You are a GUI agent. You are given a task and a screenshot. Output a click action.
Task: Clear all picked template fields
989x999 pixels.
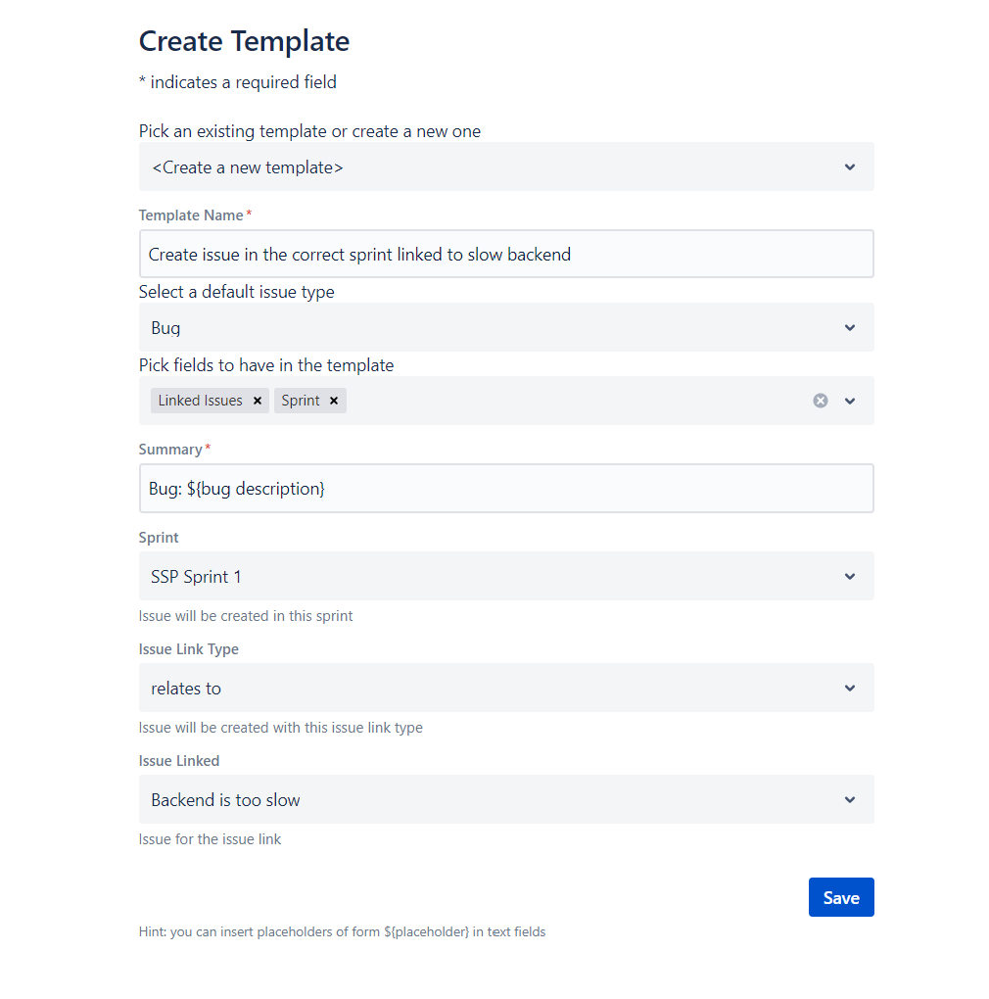[821, 401]
